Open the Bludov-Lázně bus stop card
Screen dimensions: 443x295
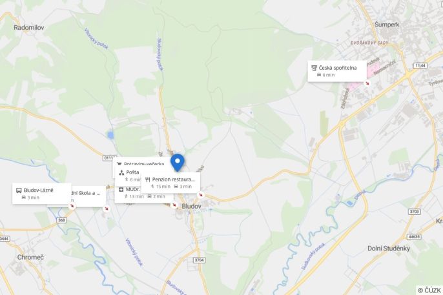click(42, 194)
